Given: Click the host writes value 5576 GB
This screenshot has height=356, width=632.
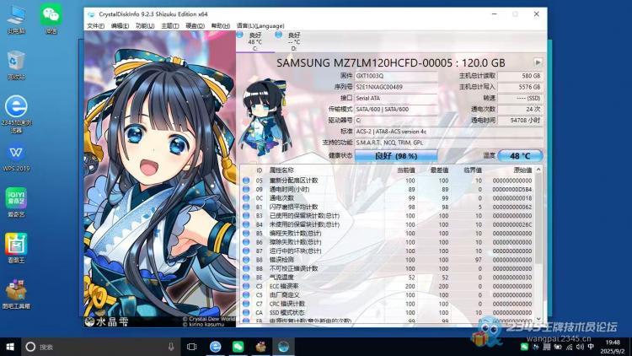Looking at the screenshot, I should 520,87.
